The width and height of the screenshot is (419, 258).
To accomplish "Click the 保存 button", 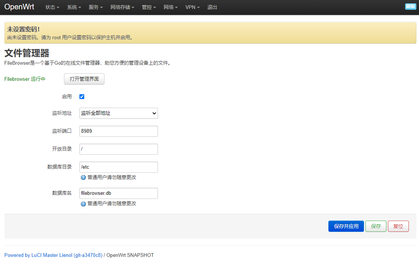I will coord(376,226).
